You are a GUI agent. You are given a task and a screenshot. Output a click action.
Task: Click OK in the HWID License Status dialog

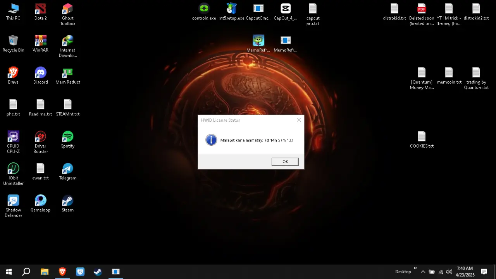285,162
